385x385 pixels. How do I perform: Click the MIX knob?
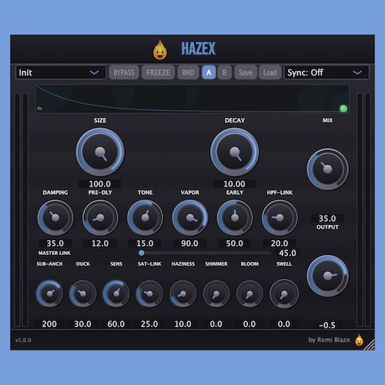pyautogui.click(x=327, y=169)
